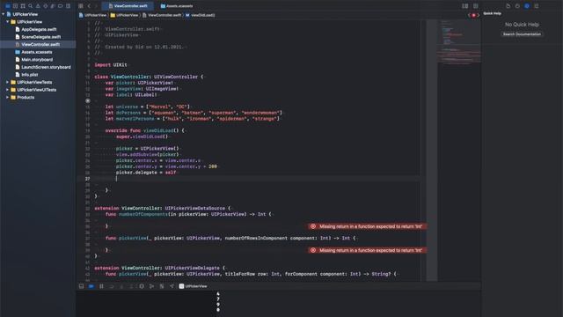Expand the Products folder
Viewport: 563px width, 317px height.
tap(8, 98)
